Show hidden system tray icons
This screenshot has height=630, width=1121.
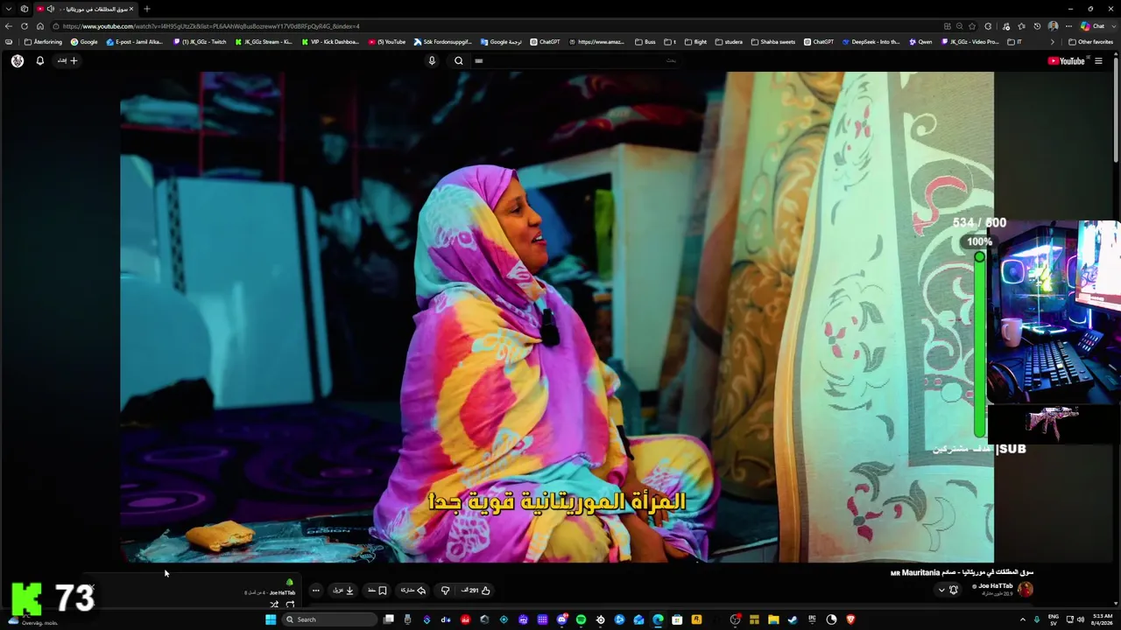tap(1022, 619)
